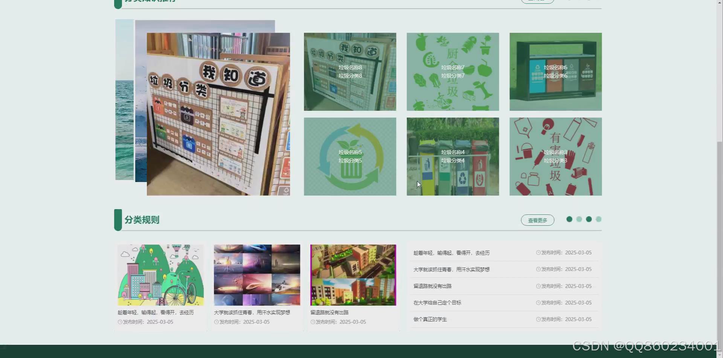This screenshot has height=358, width=723.
Task: Click the 垃圾名称5 recycle symbol tile
Action: click(350, 156)
